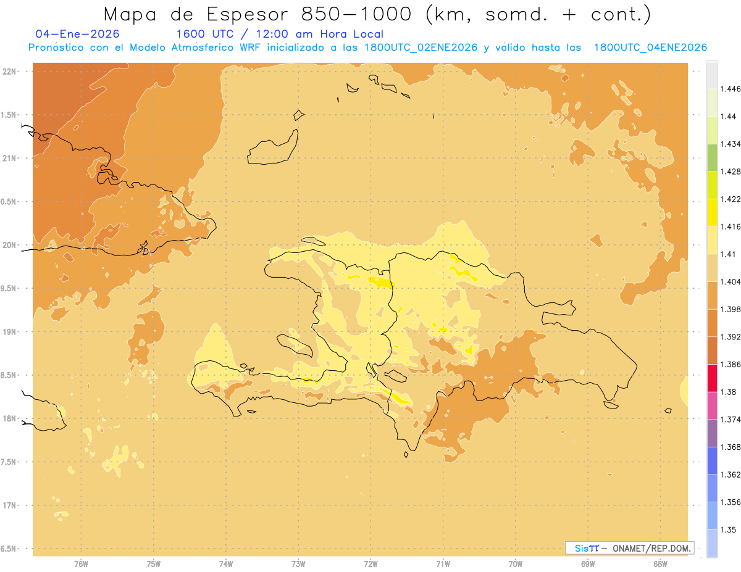Click the legend value '1.368'
This screenshot has width=741, height=572.
point(731,447)
